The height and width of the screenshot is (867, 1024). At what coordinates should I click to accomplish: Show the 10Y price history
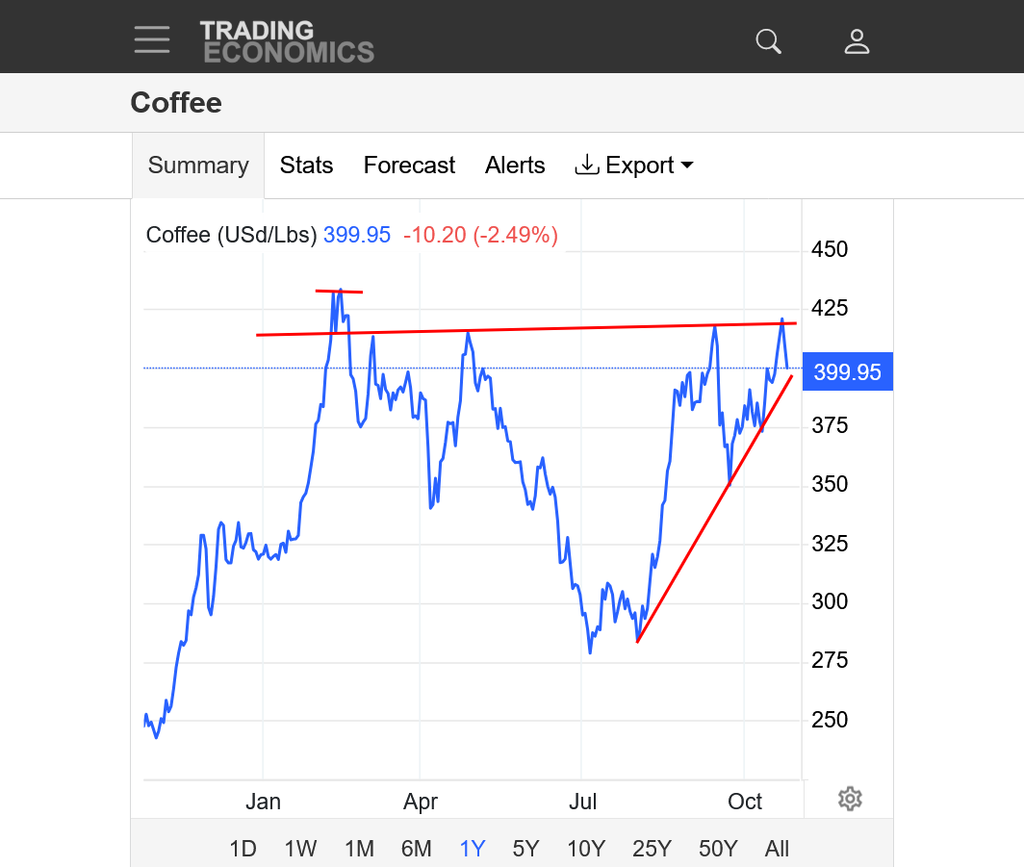point(585,849)
